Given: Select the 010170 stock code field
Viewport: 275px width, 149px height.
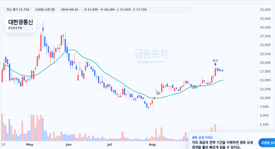Looking at the screenshot, I should (x=21, y=28).
